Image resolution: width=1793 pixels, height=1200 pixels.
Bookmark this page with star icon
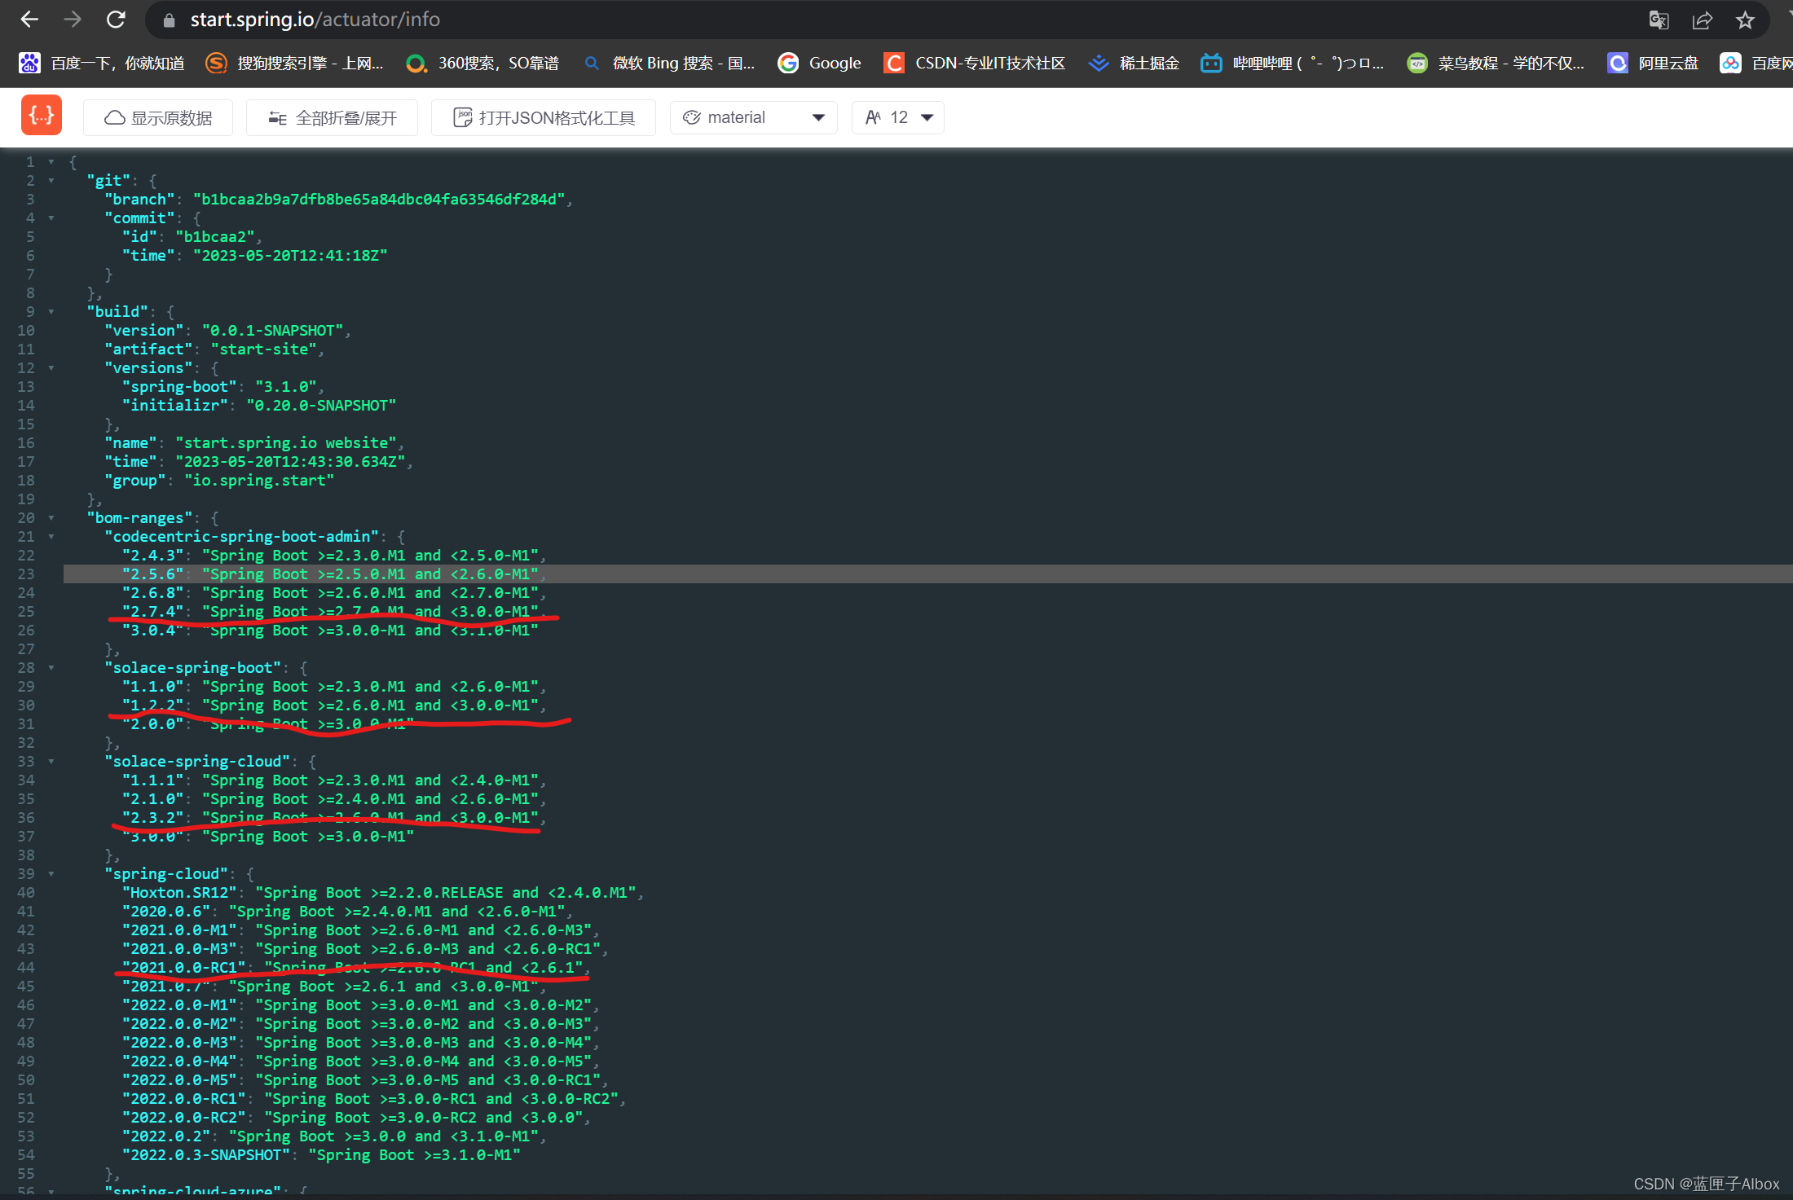click(1745, 20)
